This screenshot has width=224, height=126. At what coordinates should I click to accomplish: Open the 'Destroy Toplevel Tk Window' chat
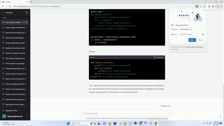point(15,94)
